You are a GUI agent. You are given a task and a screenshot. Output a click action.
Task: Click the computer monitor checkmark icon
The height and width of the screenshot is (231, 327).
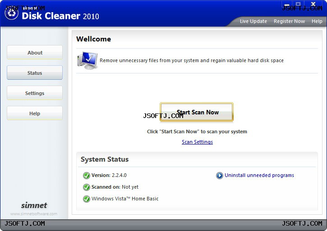[87, 60]
